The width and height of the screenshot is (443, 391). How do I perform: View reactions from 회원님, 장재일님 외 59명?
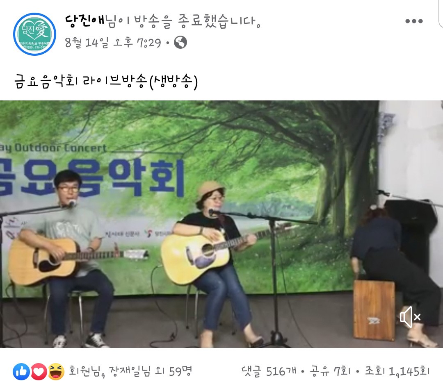130,371
